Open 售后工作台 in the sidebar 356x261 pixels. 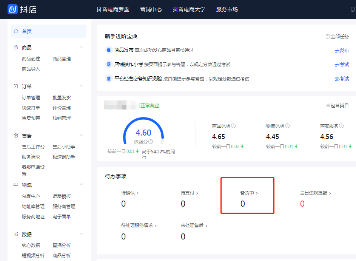[33, 147]
